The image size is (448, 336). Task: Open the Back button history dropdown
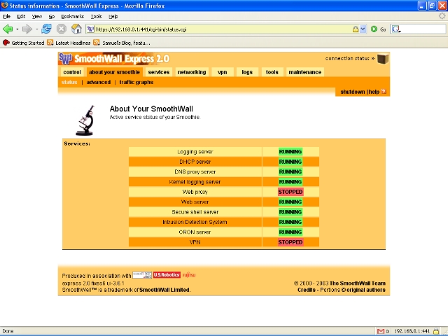click(17, 29)
